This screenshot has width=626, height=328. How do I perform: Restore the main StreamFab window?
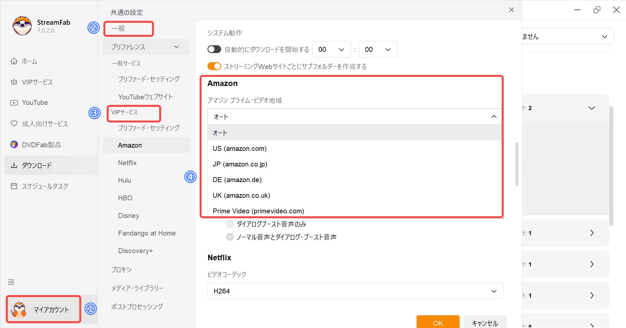597,10
